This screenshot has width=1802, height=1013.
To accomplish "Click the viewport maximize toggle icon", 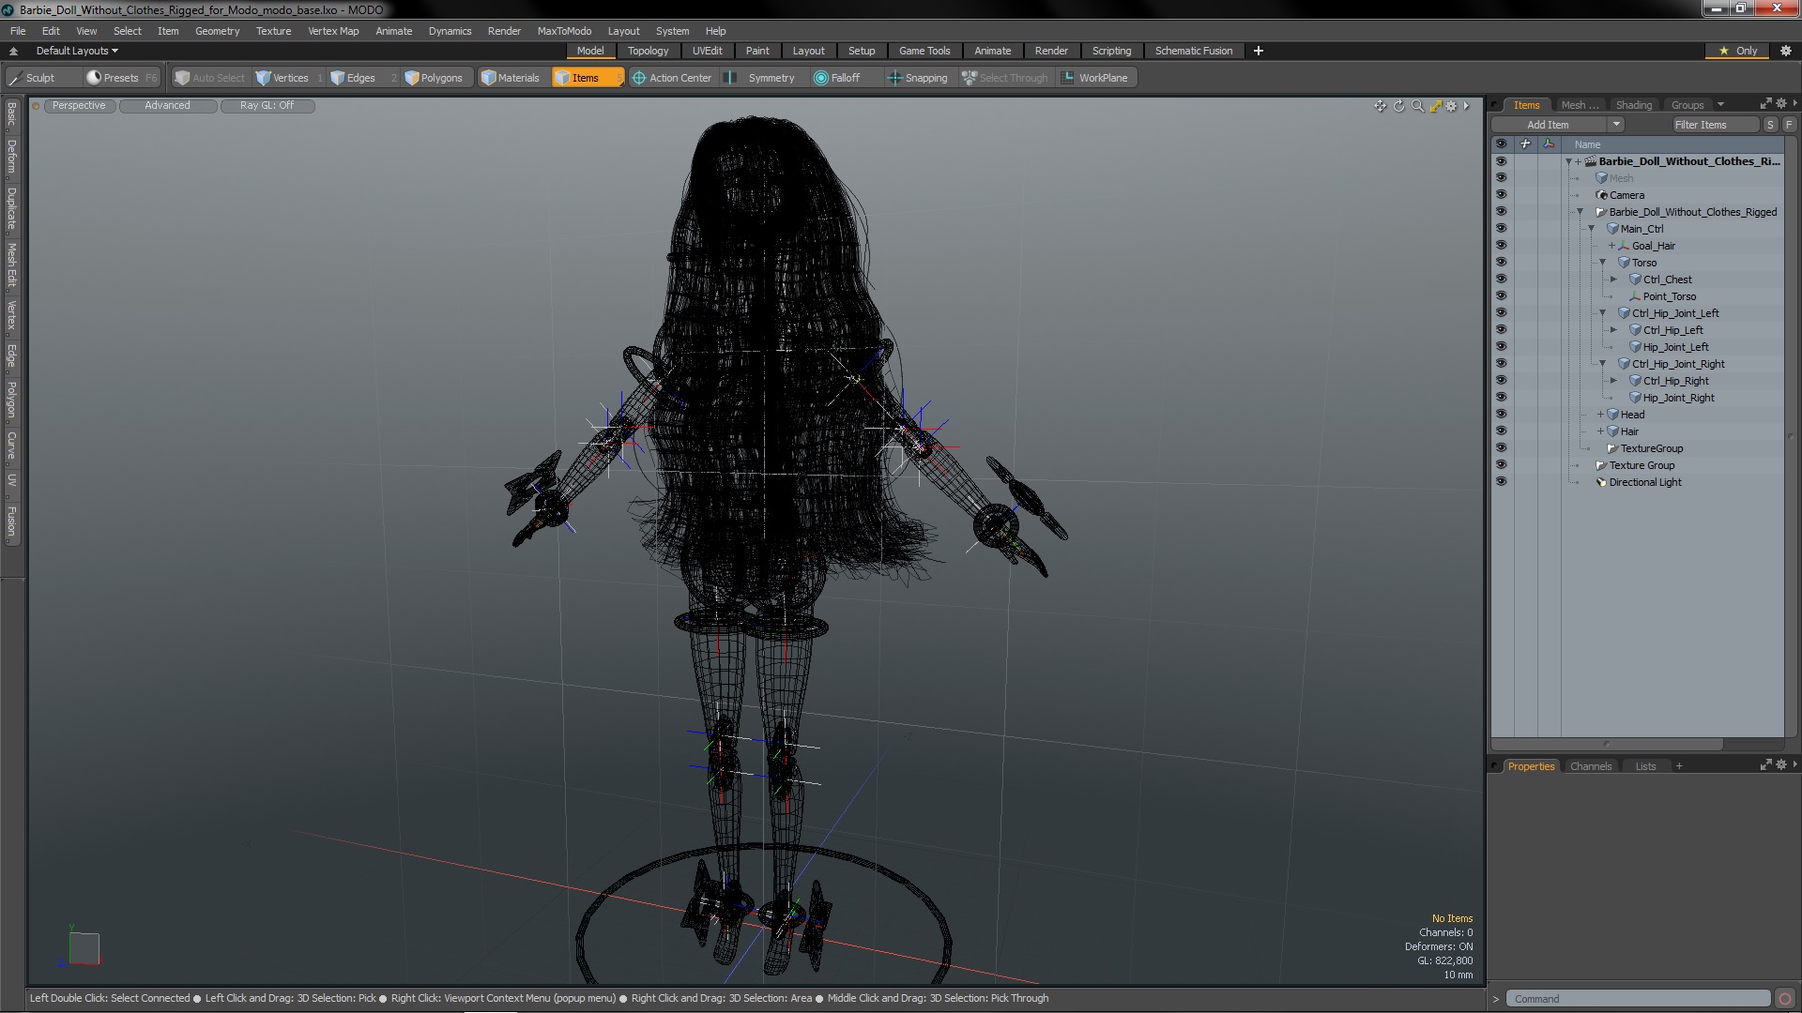I will pos(1435,106).
